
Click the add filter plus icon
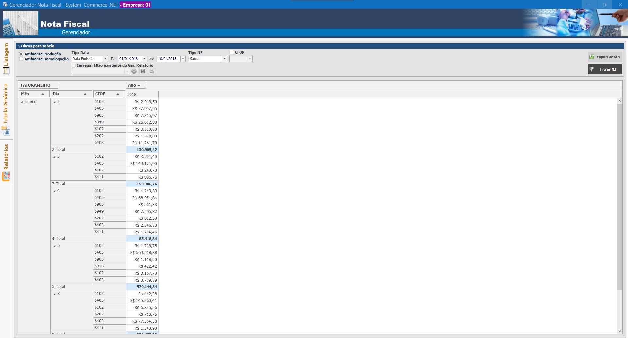click(x=134, y=71)
